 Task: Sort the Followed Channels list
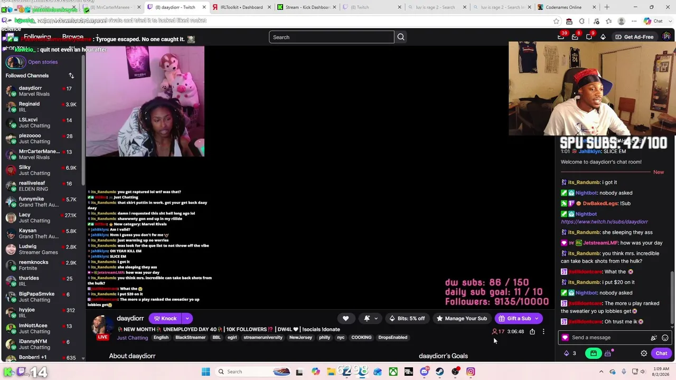[x=71, y=75]
